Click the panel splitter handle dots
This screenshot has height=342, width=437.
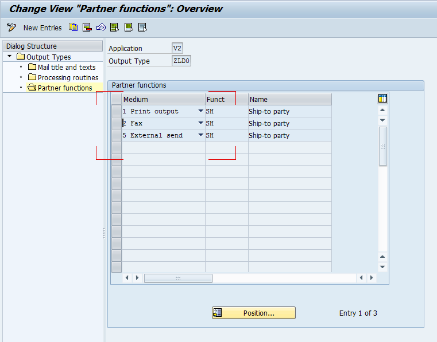pyautogui.click(x=104, y=233)
